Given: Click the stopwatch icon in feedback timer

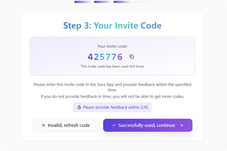Looking at the screenshot, I should pos(79,107).
